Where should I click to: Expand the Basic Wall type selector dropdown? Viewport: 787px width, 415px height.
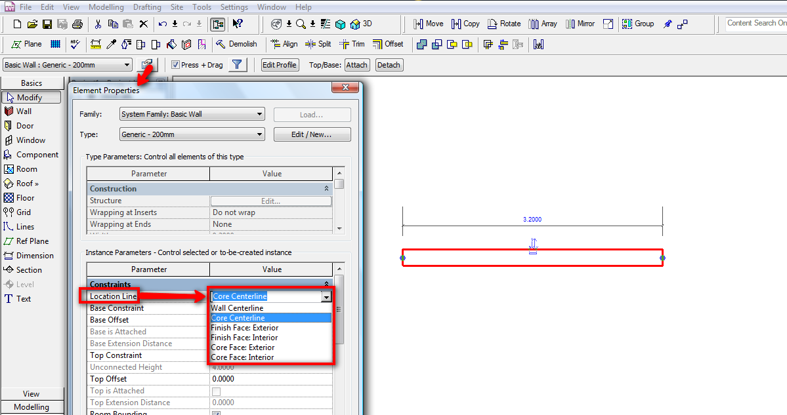coord(127,65)
